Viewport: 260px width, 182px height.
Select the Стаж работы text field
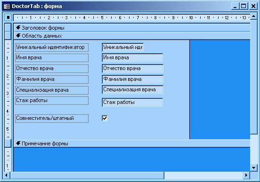tap(132, 102)
